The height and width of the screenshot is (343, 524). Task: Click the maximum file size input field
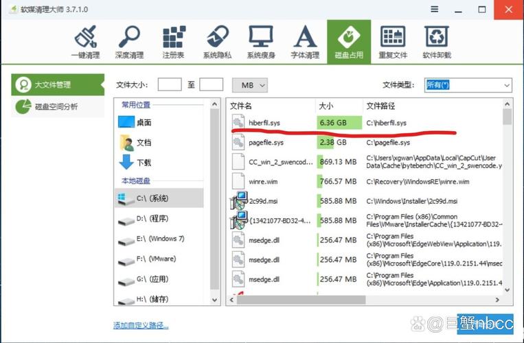[212, 85]
